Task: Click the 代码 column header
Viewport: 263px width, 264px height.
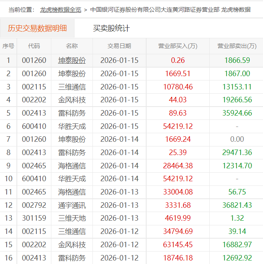Action: pyautogui.click(x=34, y=46)
